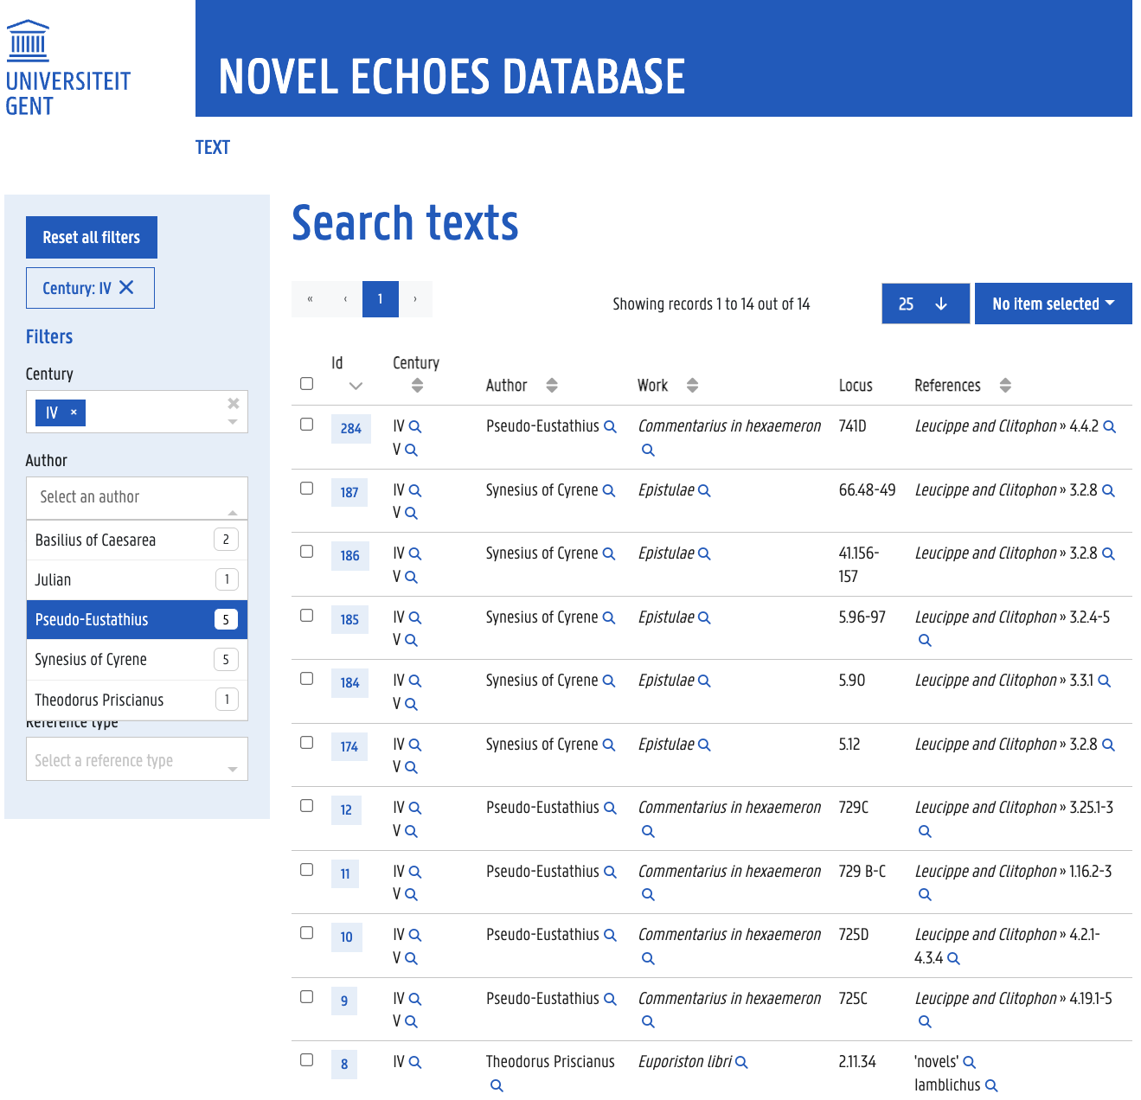Image resolution: width=1141 pixels, height=1100 pixels.
Task: Search Epistulae work in row 174
Action: 704,745
